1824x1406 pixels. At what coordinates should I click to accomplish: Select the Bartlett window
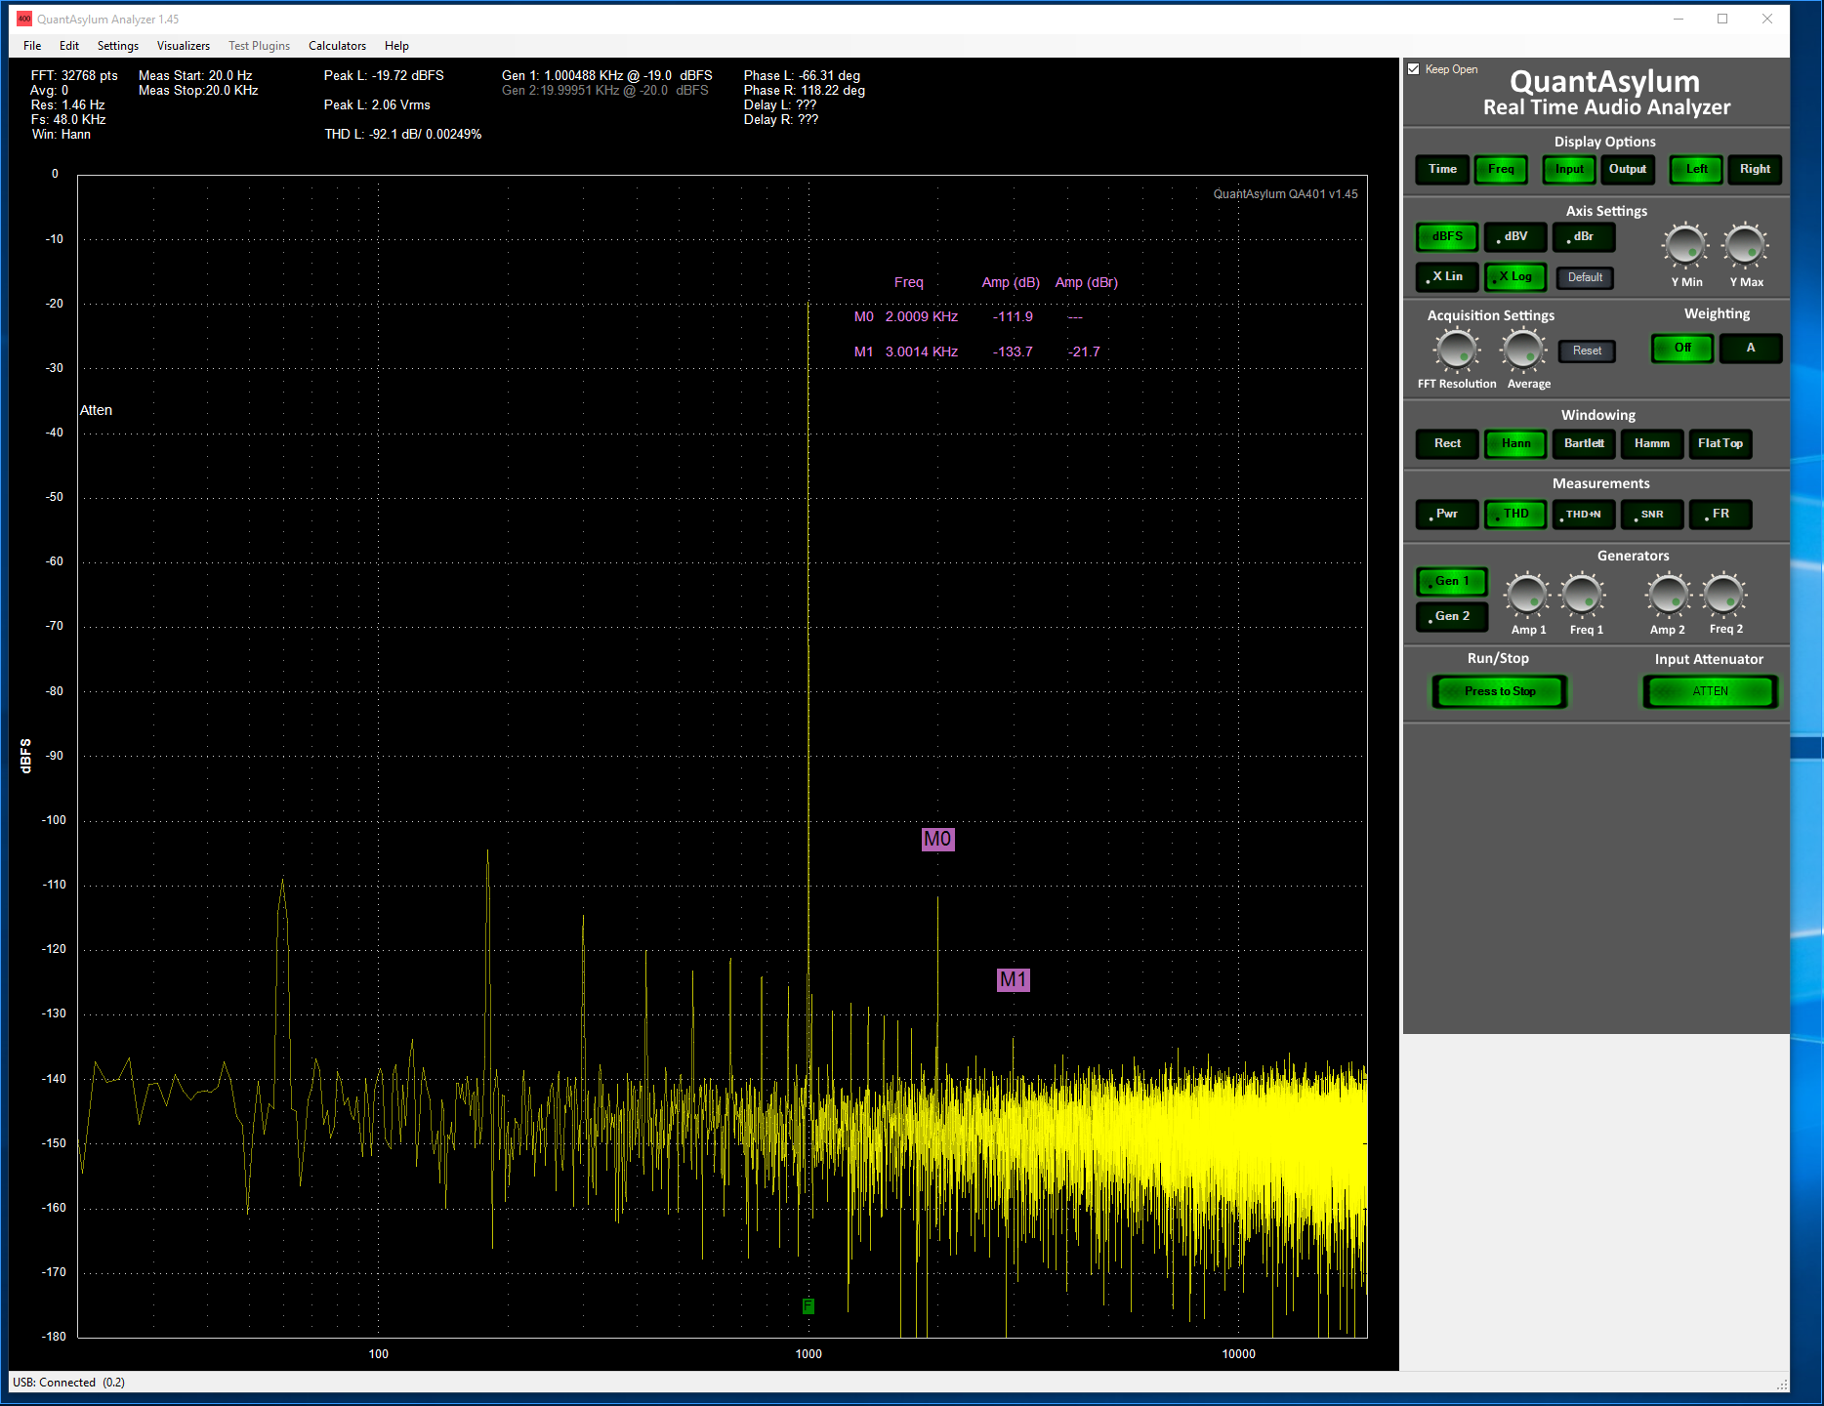click(1584, 443)
